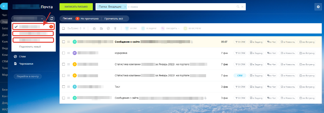Clear selection next to 'Выбрано: 0'

click(x=84, y=28)
